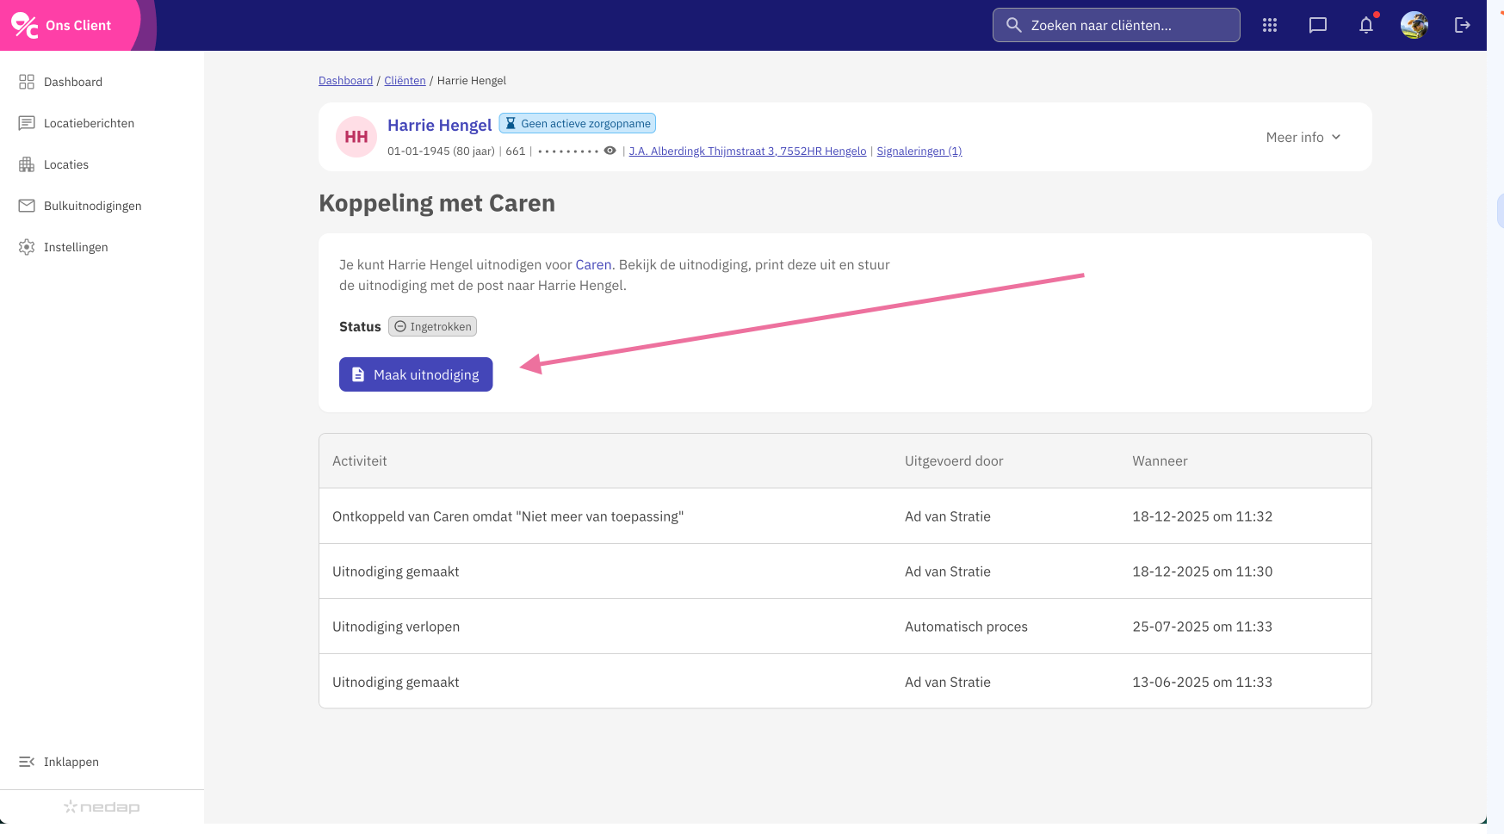Screen dimensions: 1504x834
Task: Click the 'Automatisch proces' cell
Action: pyautogui.click(x=966, y=627)
